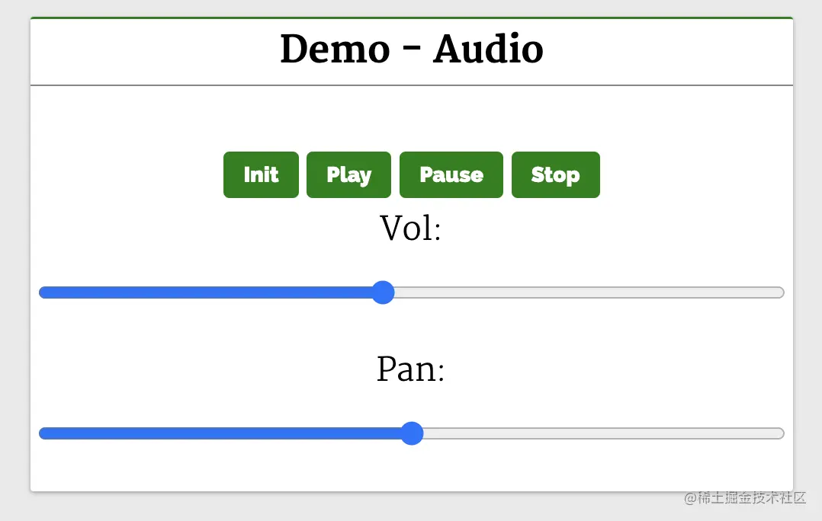Click the "Pan:" label text
This screenshot has height=521, width=822.
pyautogui.click(x=411, y=370)
